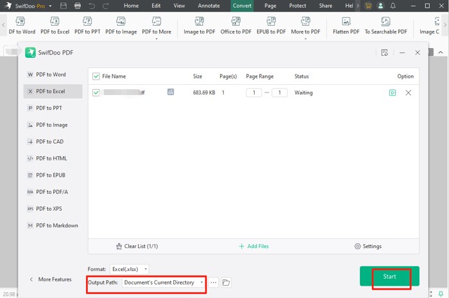This screenshot has height=298, width=449.
Task: Choose To Searchable PDF in the ribbon
Action: [x=385, y=26]
